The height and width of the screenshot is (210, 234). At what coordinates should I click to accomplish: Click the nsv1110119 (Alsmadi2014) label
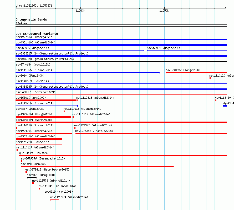(x=91, y=114)
